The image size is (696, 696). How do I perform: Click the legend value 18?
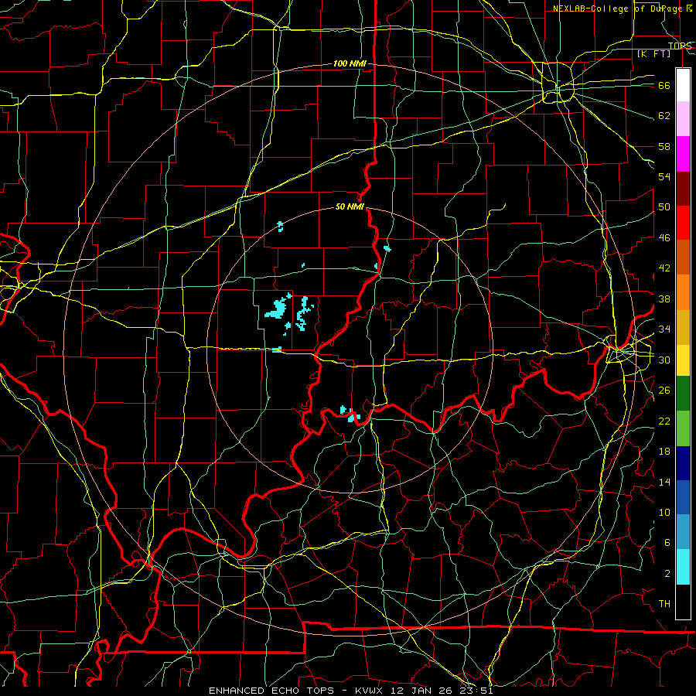[664, 451]
